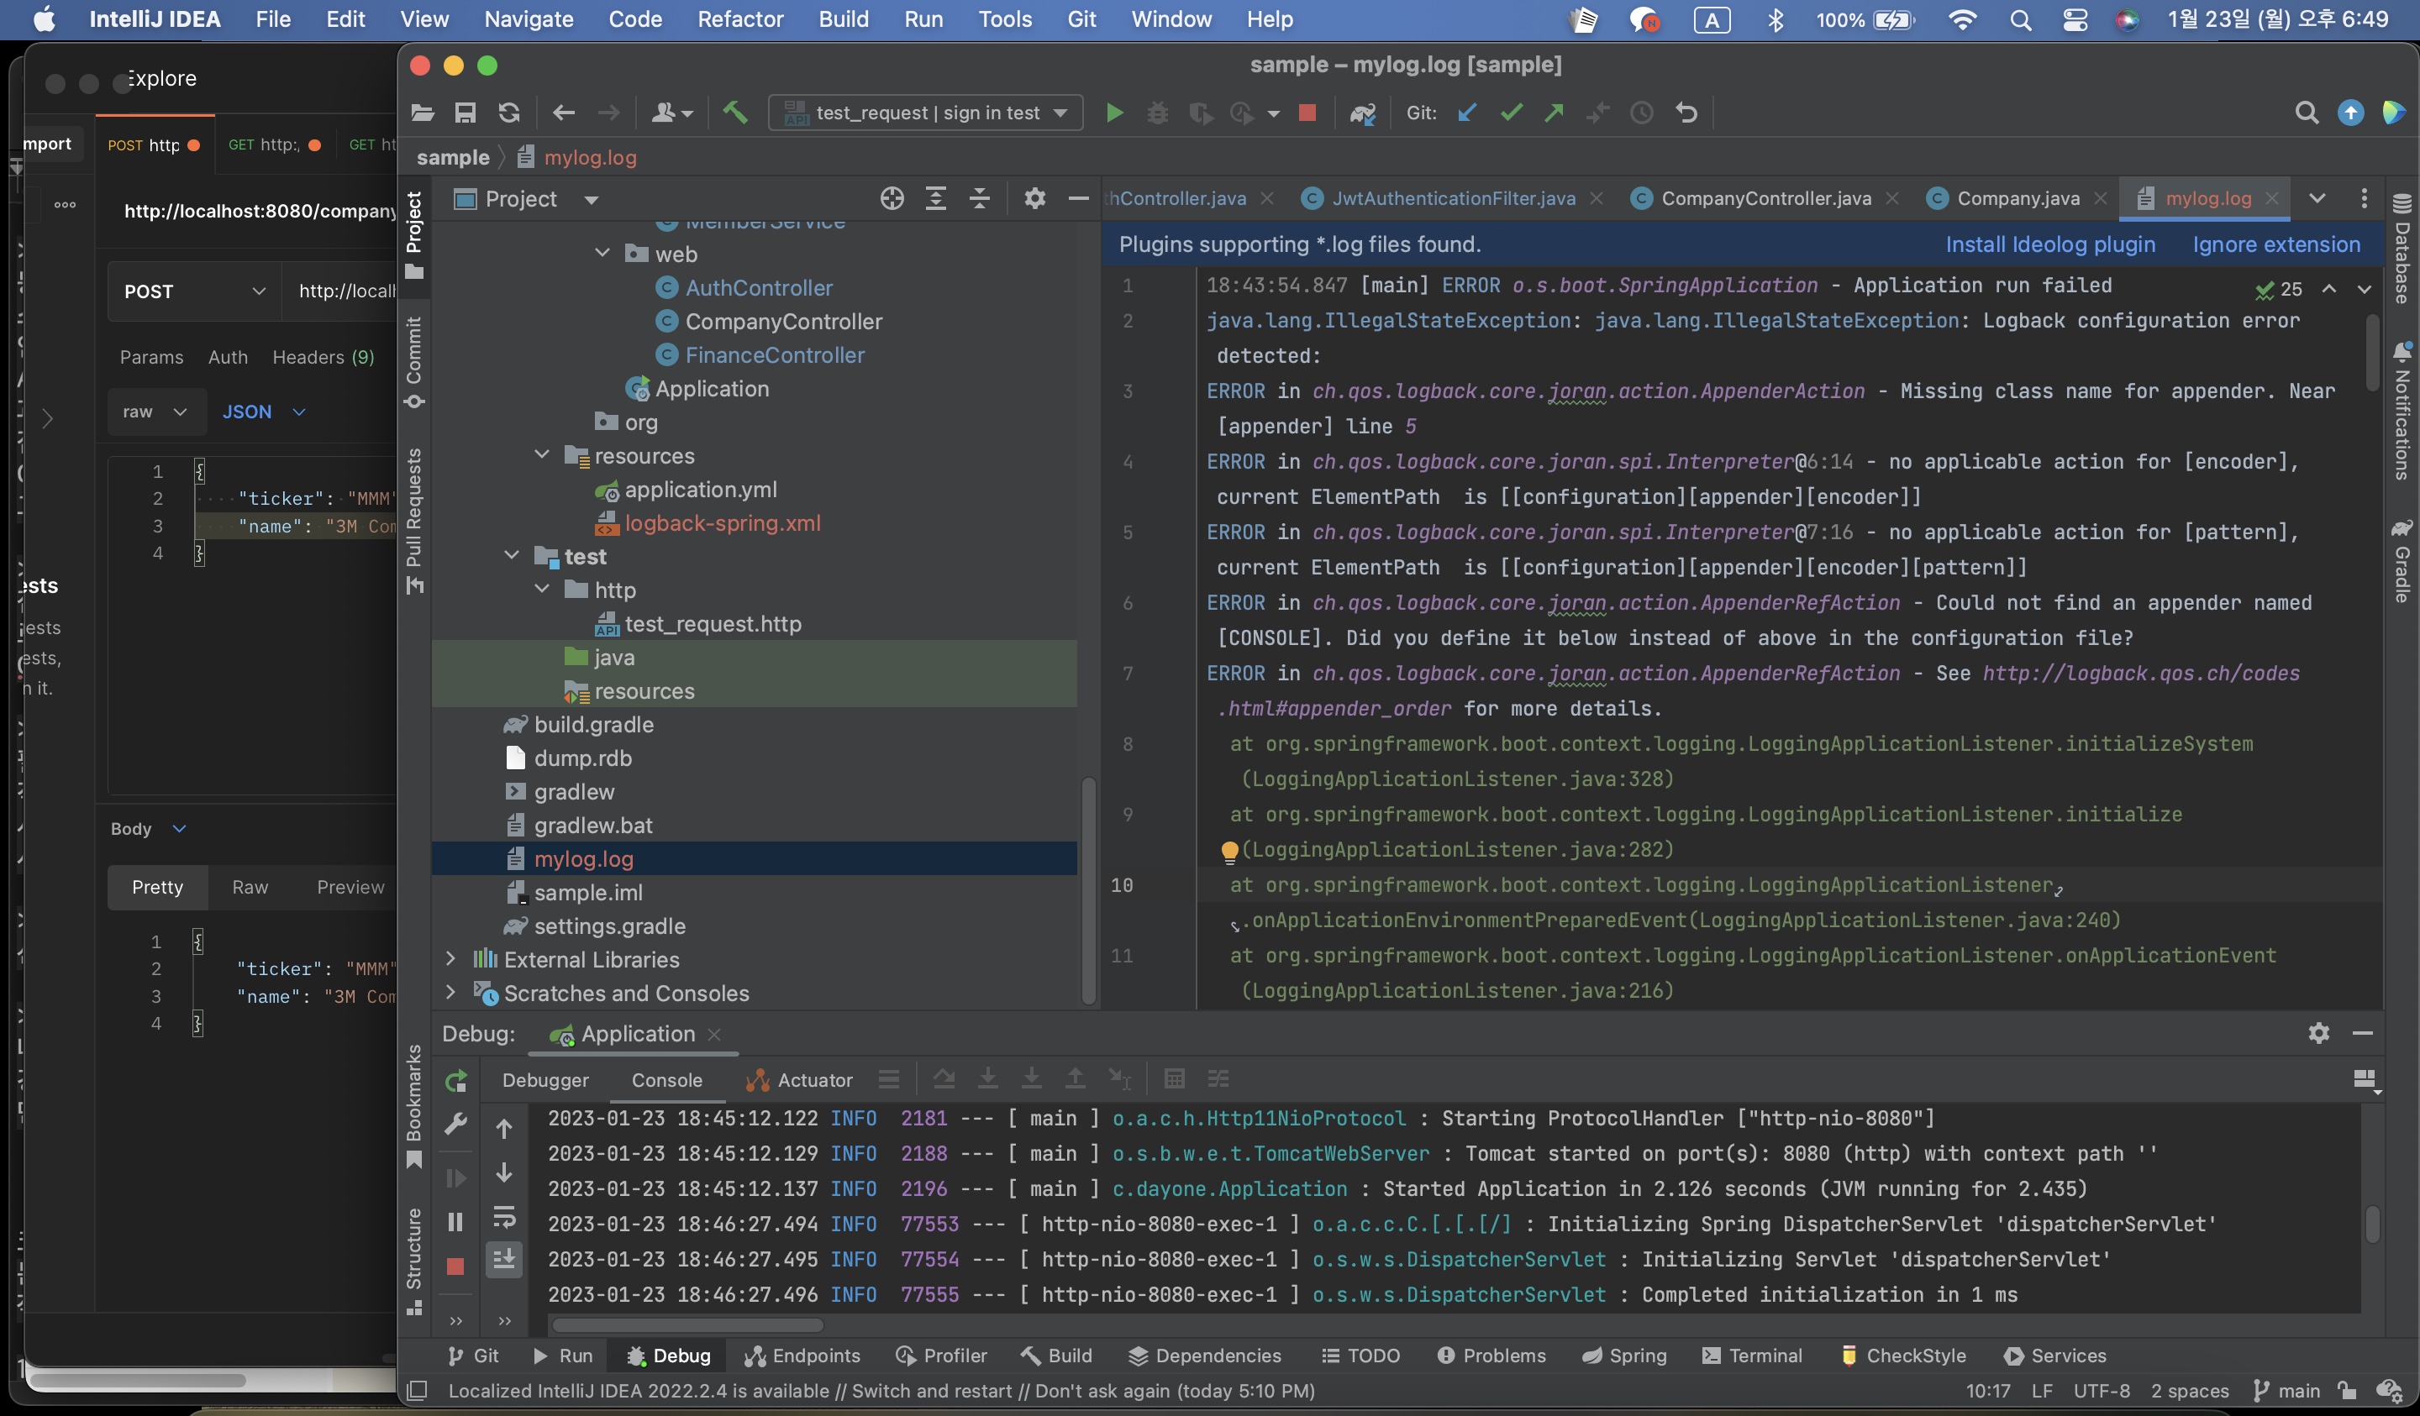Pause the program in Debug panel

point(456,1221)
